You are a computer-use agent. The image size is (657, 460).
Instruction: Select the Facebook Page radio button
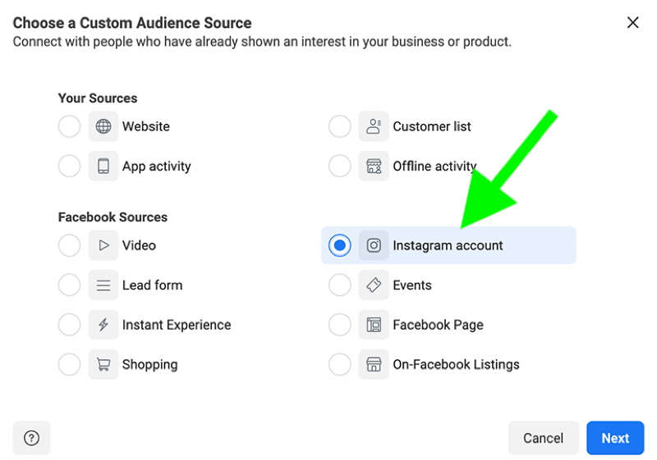[340, 325]
